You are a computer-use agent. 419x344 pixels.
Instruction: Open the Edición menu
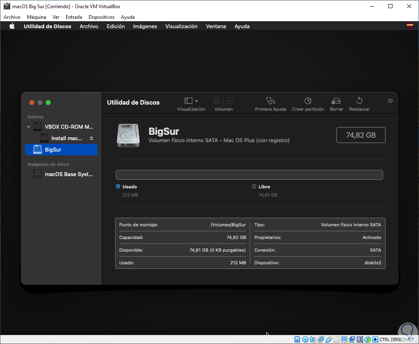pos(116,26)
